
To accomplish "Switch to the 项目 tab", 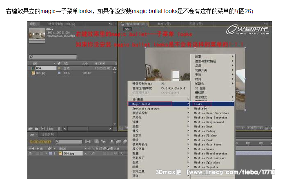I will (x=33, y=24).
